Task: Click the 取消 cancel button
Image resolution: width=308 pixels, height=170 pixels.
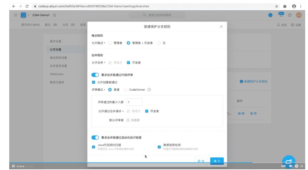Action: coord(201,161)
